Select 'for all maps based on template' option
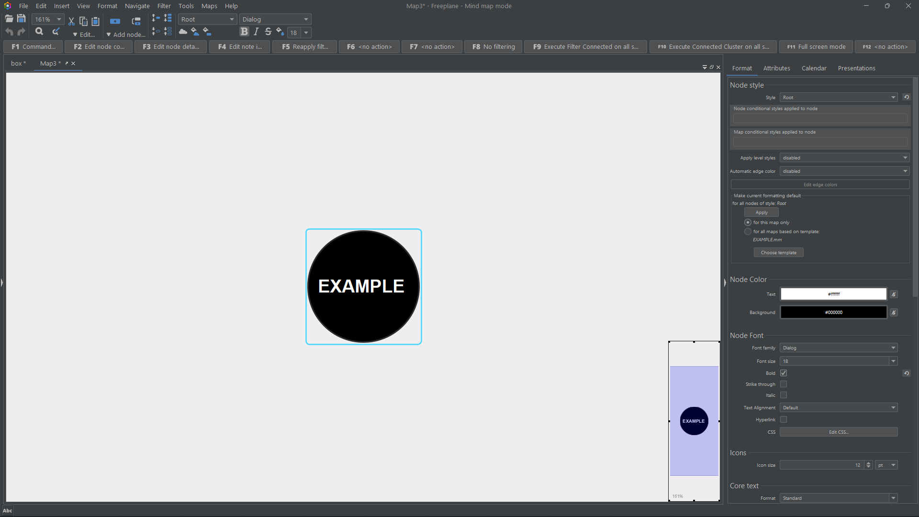The height and width of the screenshot is (517, 919). tap(748, 232)
